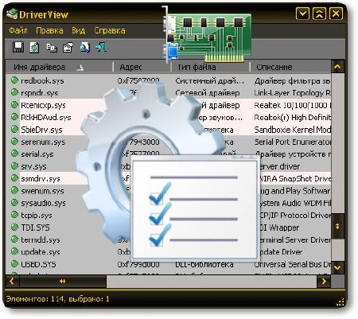The width and height of the screenshot is (358, 319).
Task: Click the Refresh green document toolbar icon
Action: coord(34,48)
